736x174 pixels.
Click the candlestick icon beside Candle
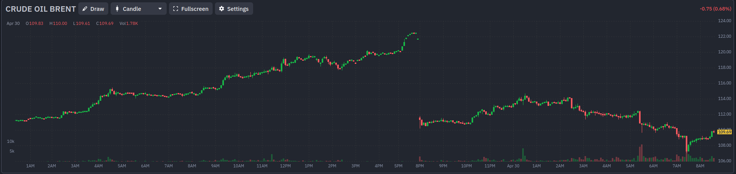click(117, 9)
